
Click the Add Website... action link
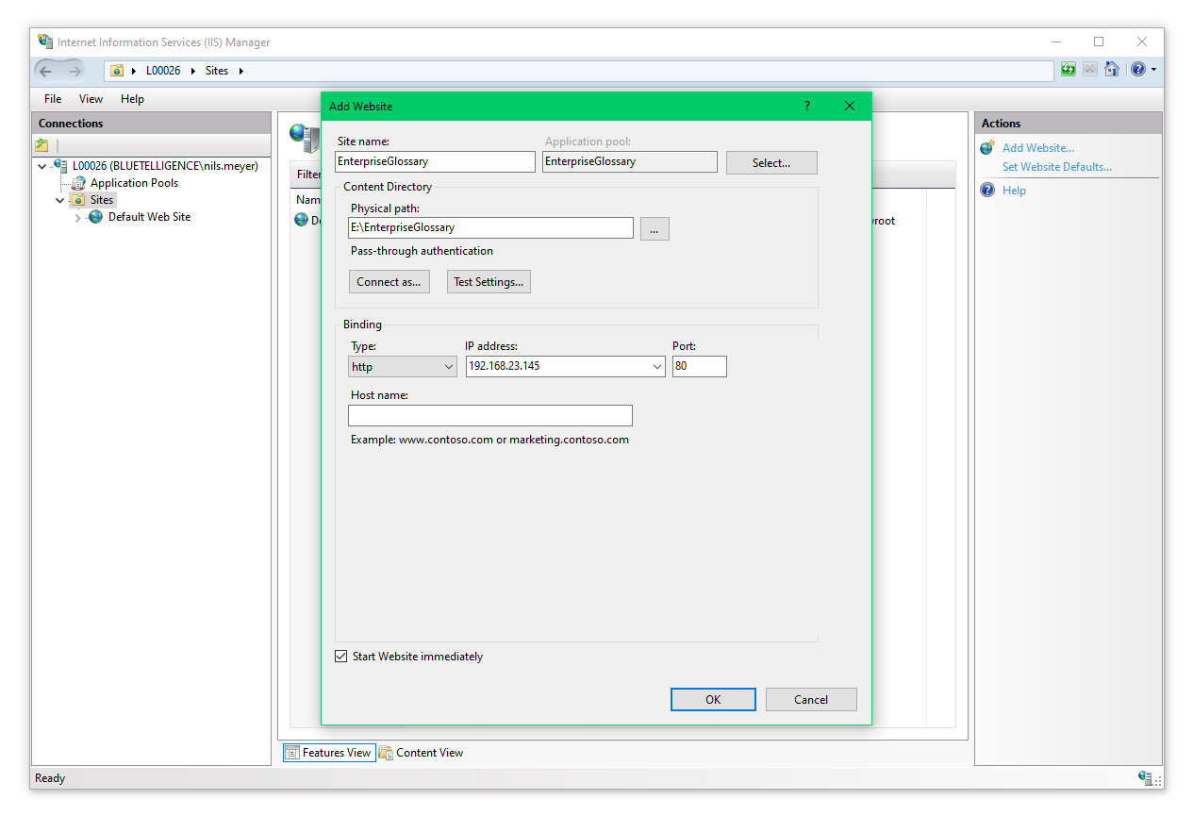(1037, 148)
